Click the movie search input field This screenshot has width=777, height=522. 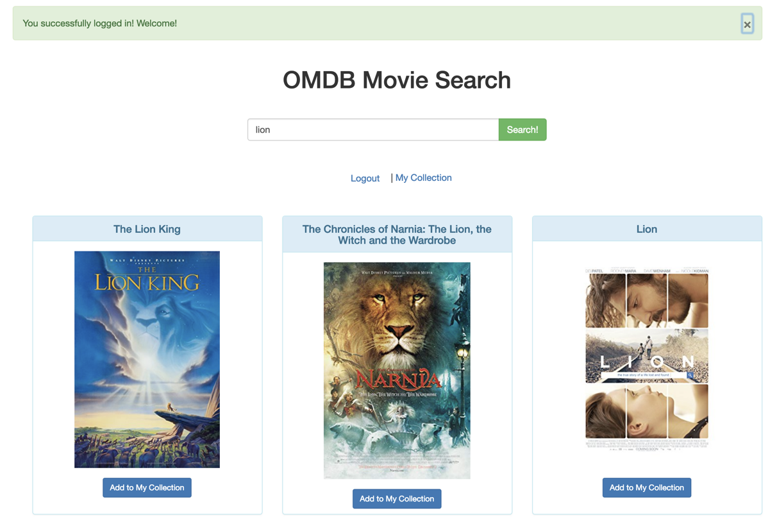click(x=373, y=130)
